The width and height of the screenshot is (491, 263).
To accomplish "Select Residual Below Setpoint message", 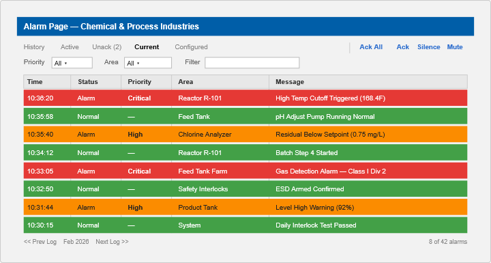I will (x=330, y=135).
